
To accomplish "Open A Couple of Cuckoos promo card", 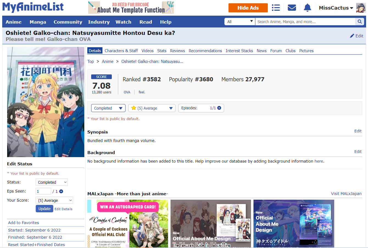I will (x=128, y=224).
